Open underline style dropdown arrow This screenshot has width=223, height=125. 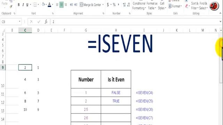[x=30, y=5]
